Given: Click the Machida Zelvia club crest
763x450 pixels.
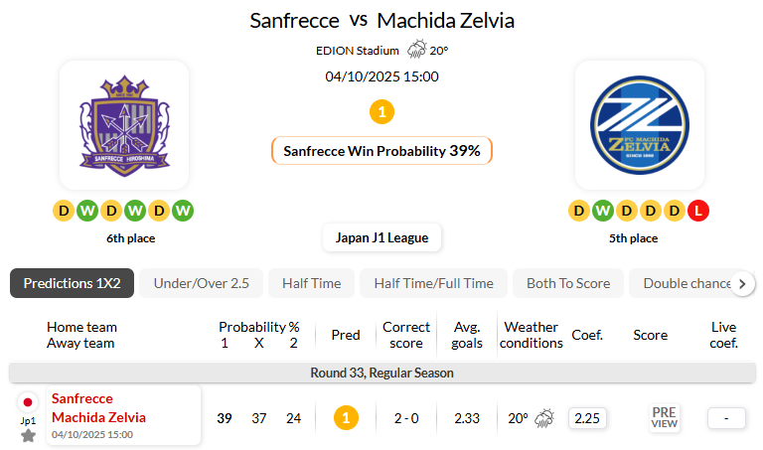Looking at the screenshot, I should [x=639, y=125].
